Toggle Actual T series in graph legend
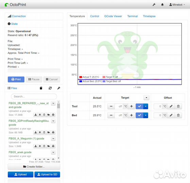Image resolution: width=190 pixels, height=183 pixels. [89, 77]
